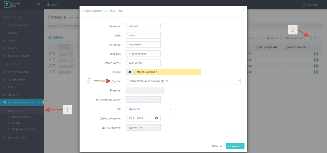Expand the Отчеты sidebar section

pos(22,48)
